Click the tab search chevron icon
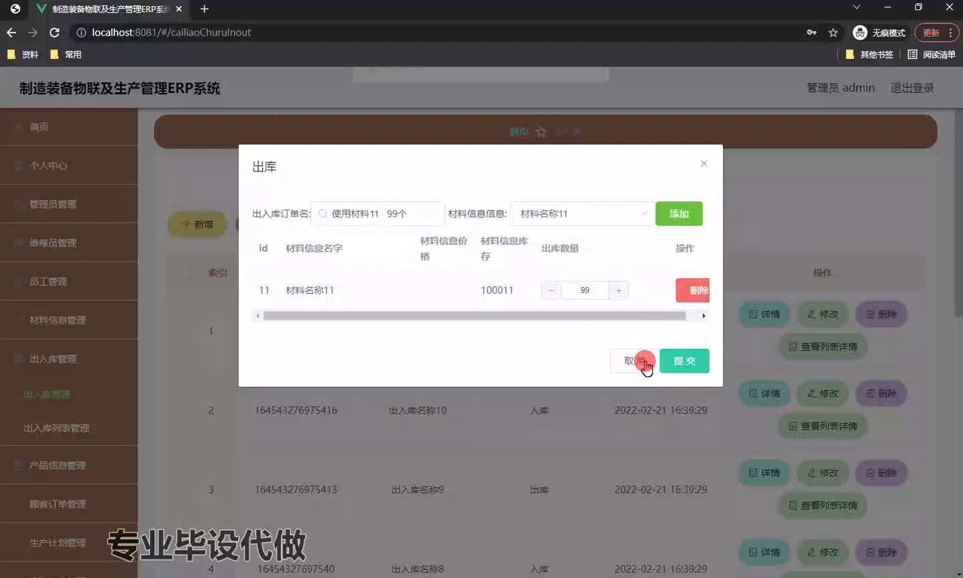Image resolution: width=963 pixels, height=578 pixels. [857, 7]
